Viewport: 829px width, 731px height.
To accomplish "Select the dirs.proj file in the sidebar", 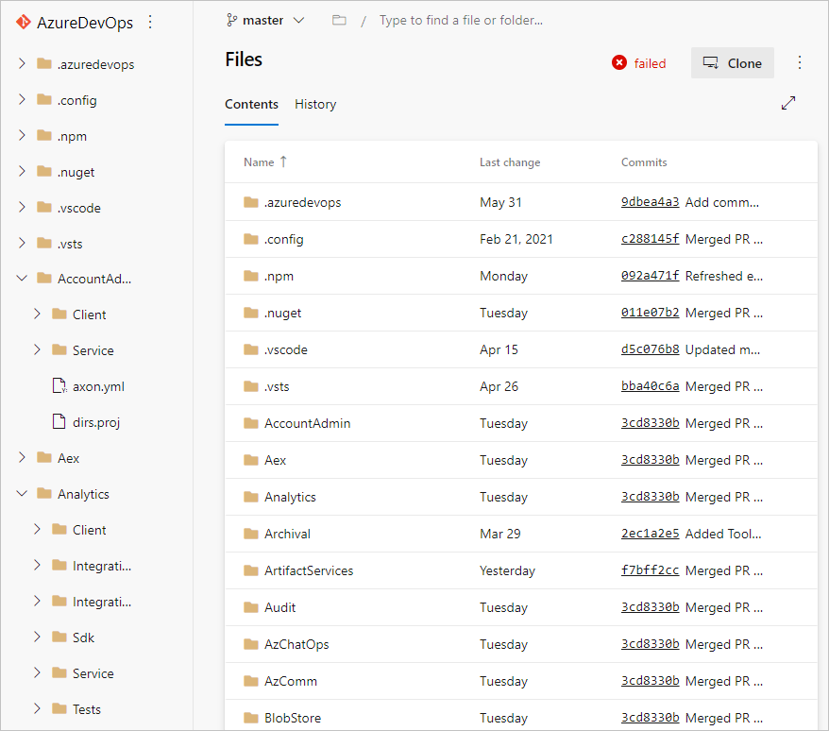I will point(98,422).
